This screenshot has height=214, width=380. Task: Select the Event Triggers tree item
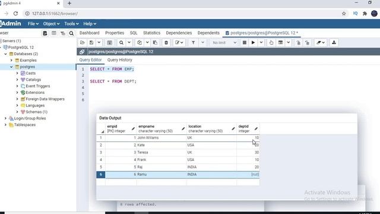click(x=38, y=86)
